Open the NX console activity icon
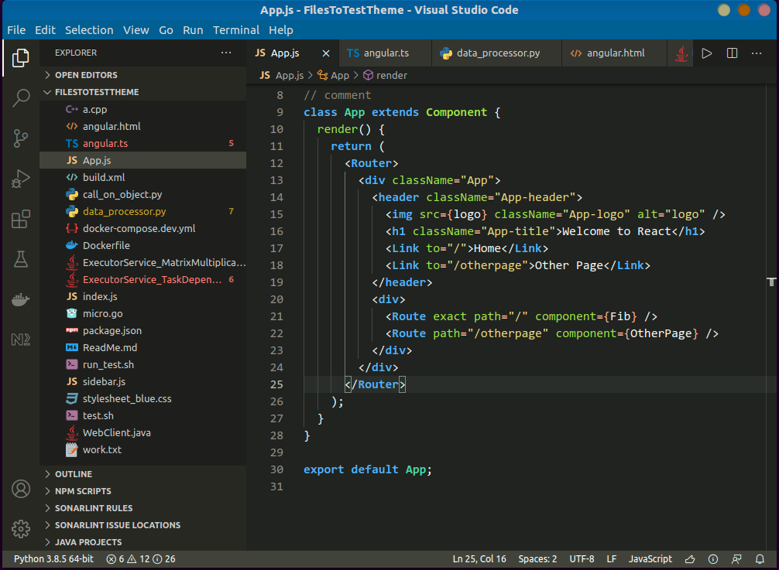 click(x=20, y=340)
